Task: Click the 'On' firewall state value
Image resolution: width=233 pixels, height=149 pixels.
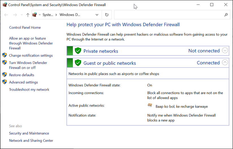Action: 150,85
